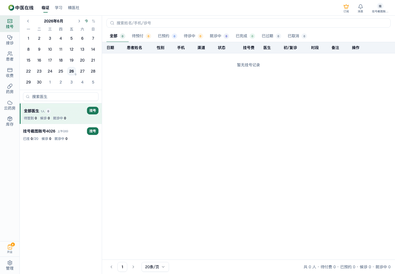Go to the next month in calendar
Image resolution: width=395 pixels, height=274 pixels.
[79, 21]
